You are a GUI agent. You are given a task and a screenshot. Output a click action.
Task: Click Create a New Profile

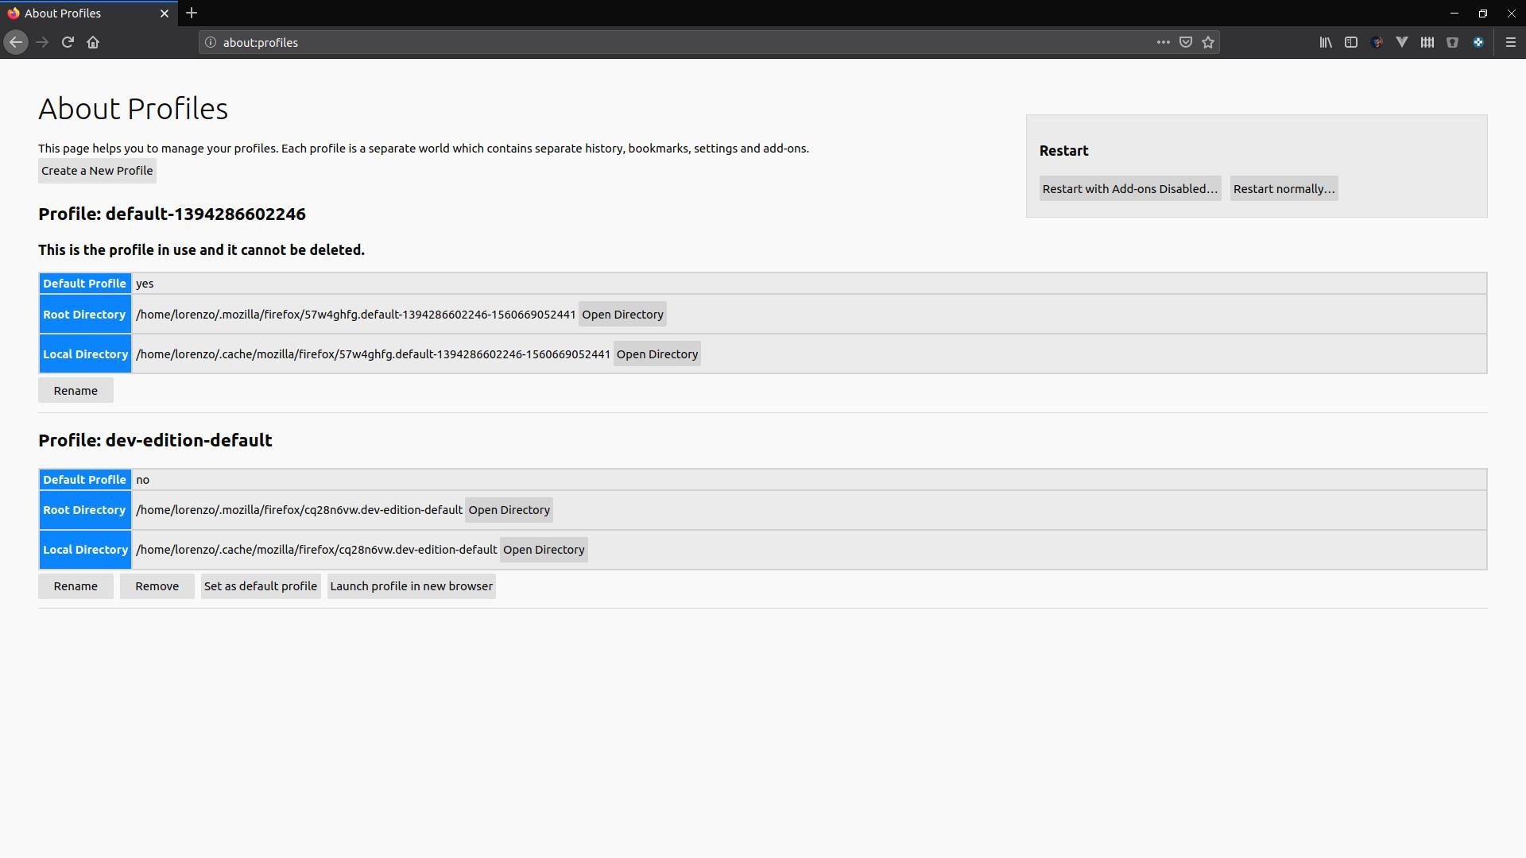[97, 171]
